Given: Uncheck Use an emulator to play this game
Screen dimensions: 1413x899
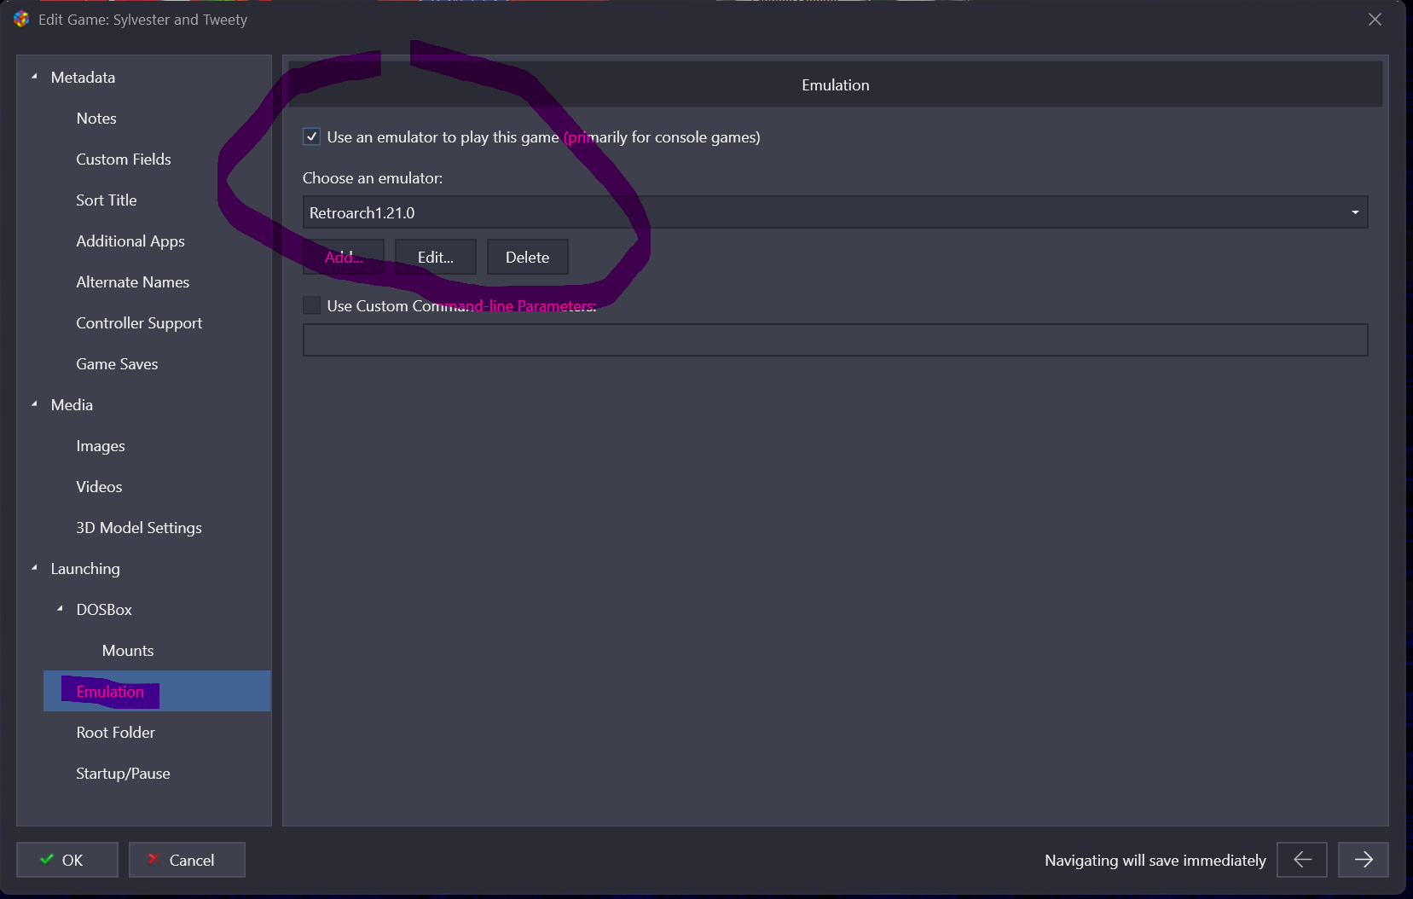Looking at the screenshot, I should 312,136.
